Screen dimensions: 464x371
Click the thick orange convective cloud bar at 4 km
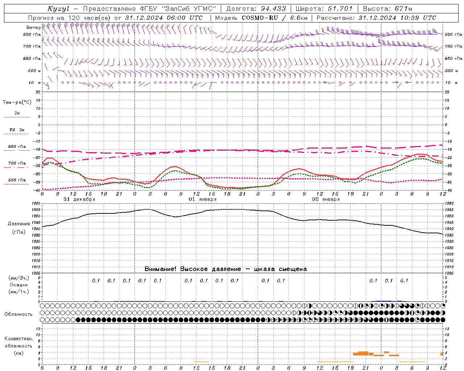click(363, 353)
